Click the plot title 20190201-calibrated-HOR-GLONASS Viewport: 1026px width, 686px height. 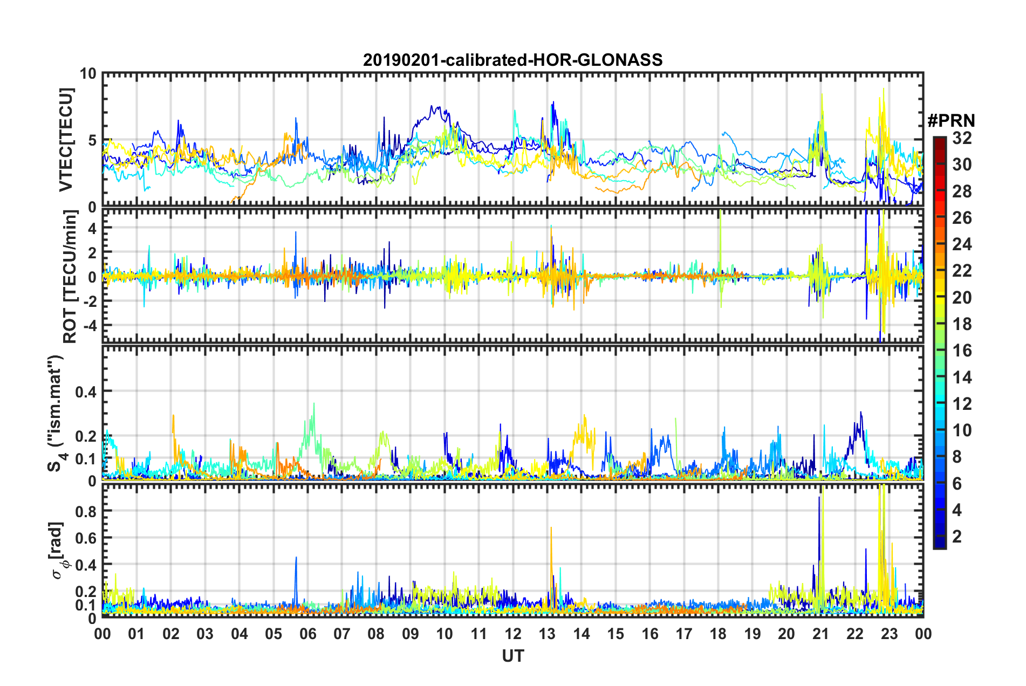pyautogui.click(x=512, y=60)
